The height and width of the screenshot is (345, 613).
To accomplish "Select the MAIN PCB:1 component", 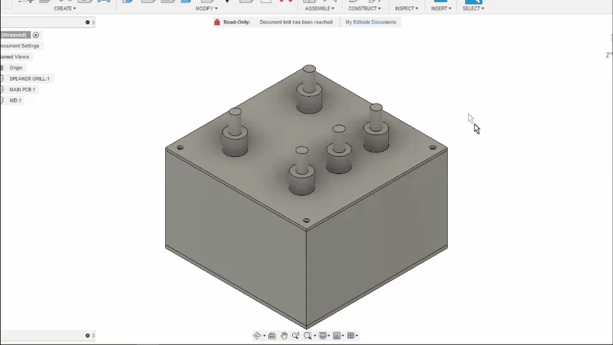I will coord(22,90).
